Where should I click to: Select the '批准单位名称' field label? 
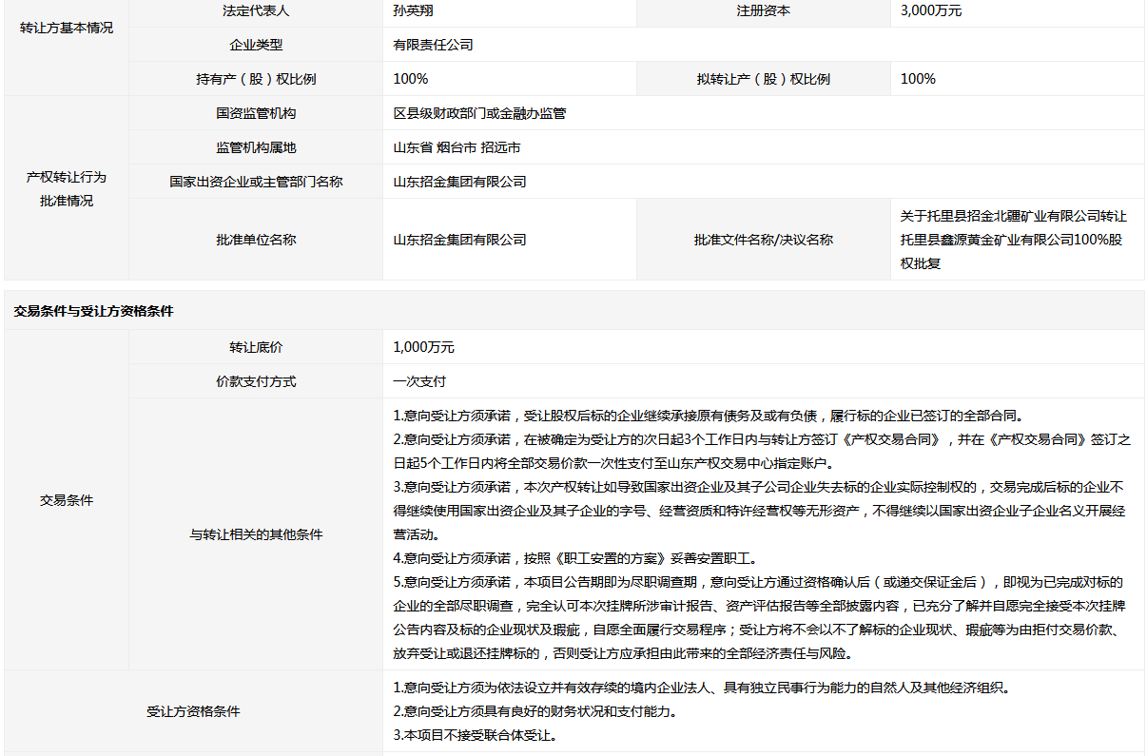pyautogui.click(x=256, y=240)
